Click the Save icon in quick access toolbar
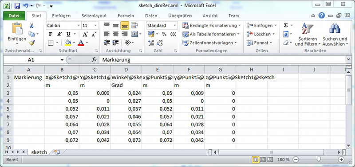Viewport: 355px width, 167px height. (17, 5)
